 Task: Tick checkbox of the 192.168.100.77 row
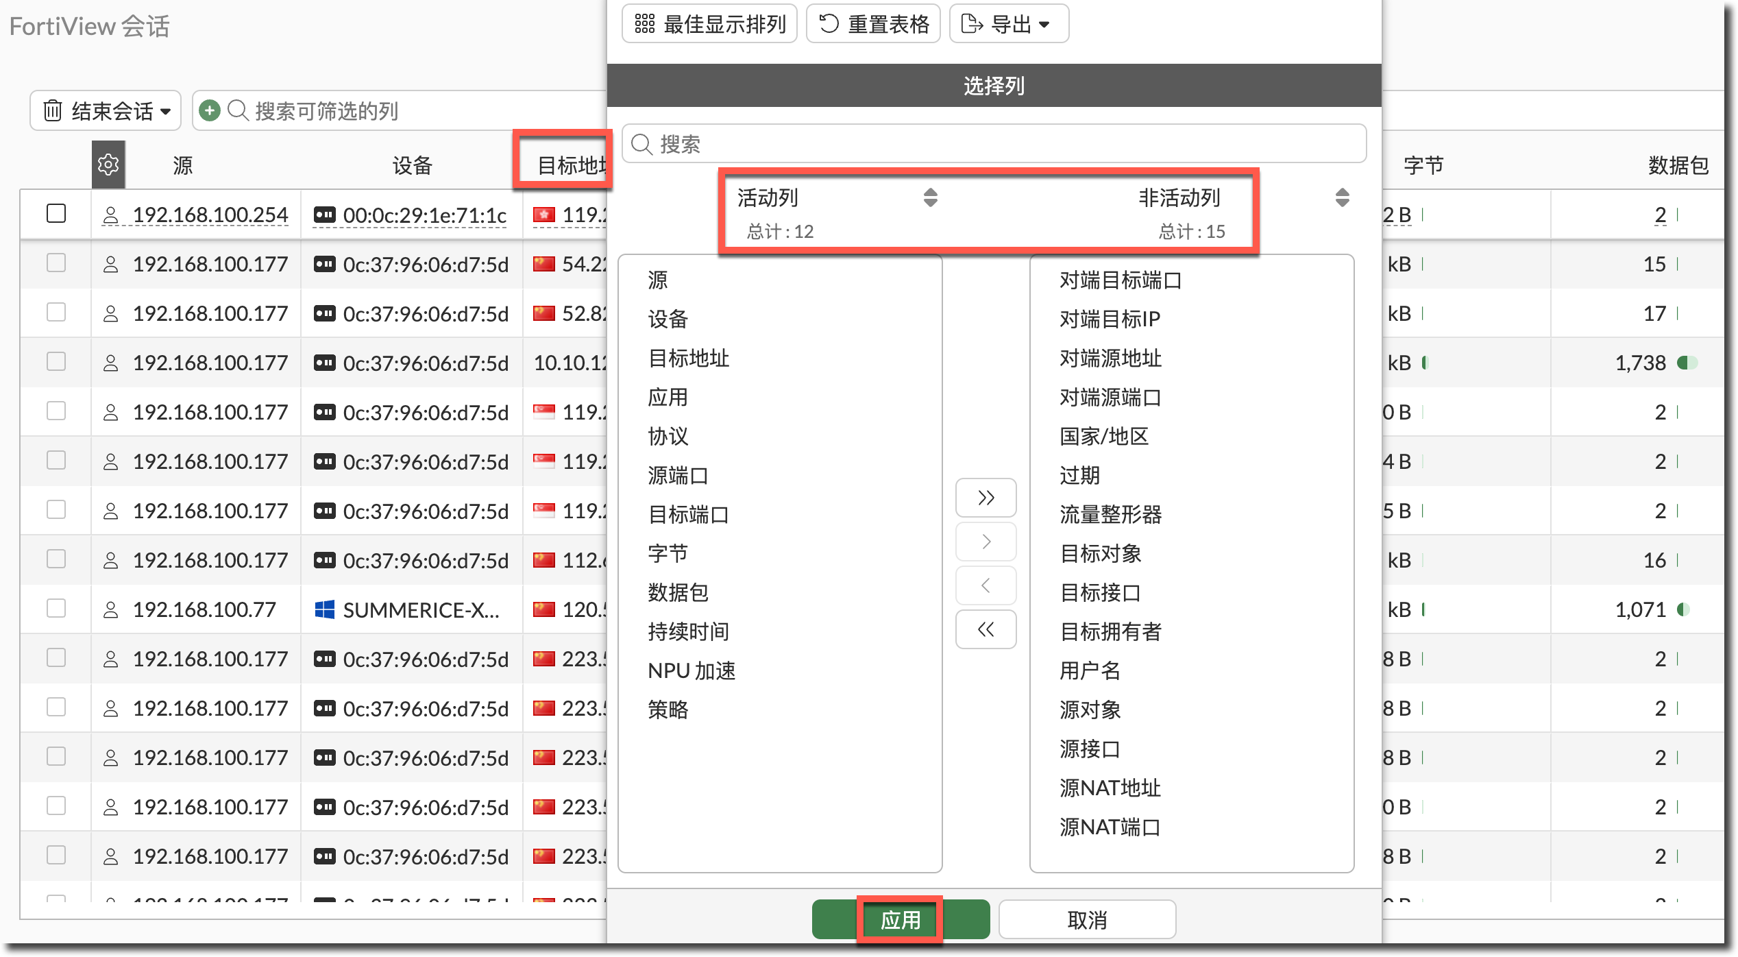point(56,609)
